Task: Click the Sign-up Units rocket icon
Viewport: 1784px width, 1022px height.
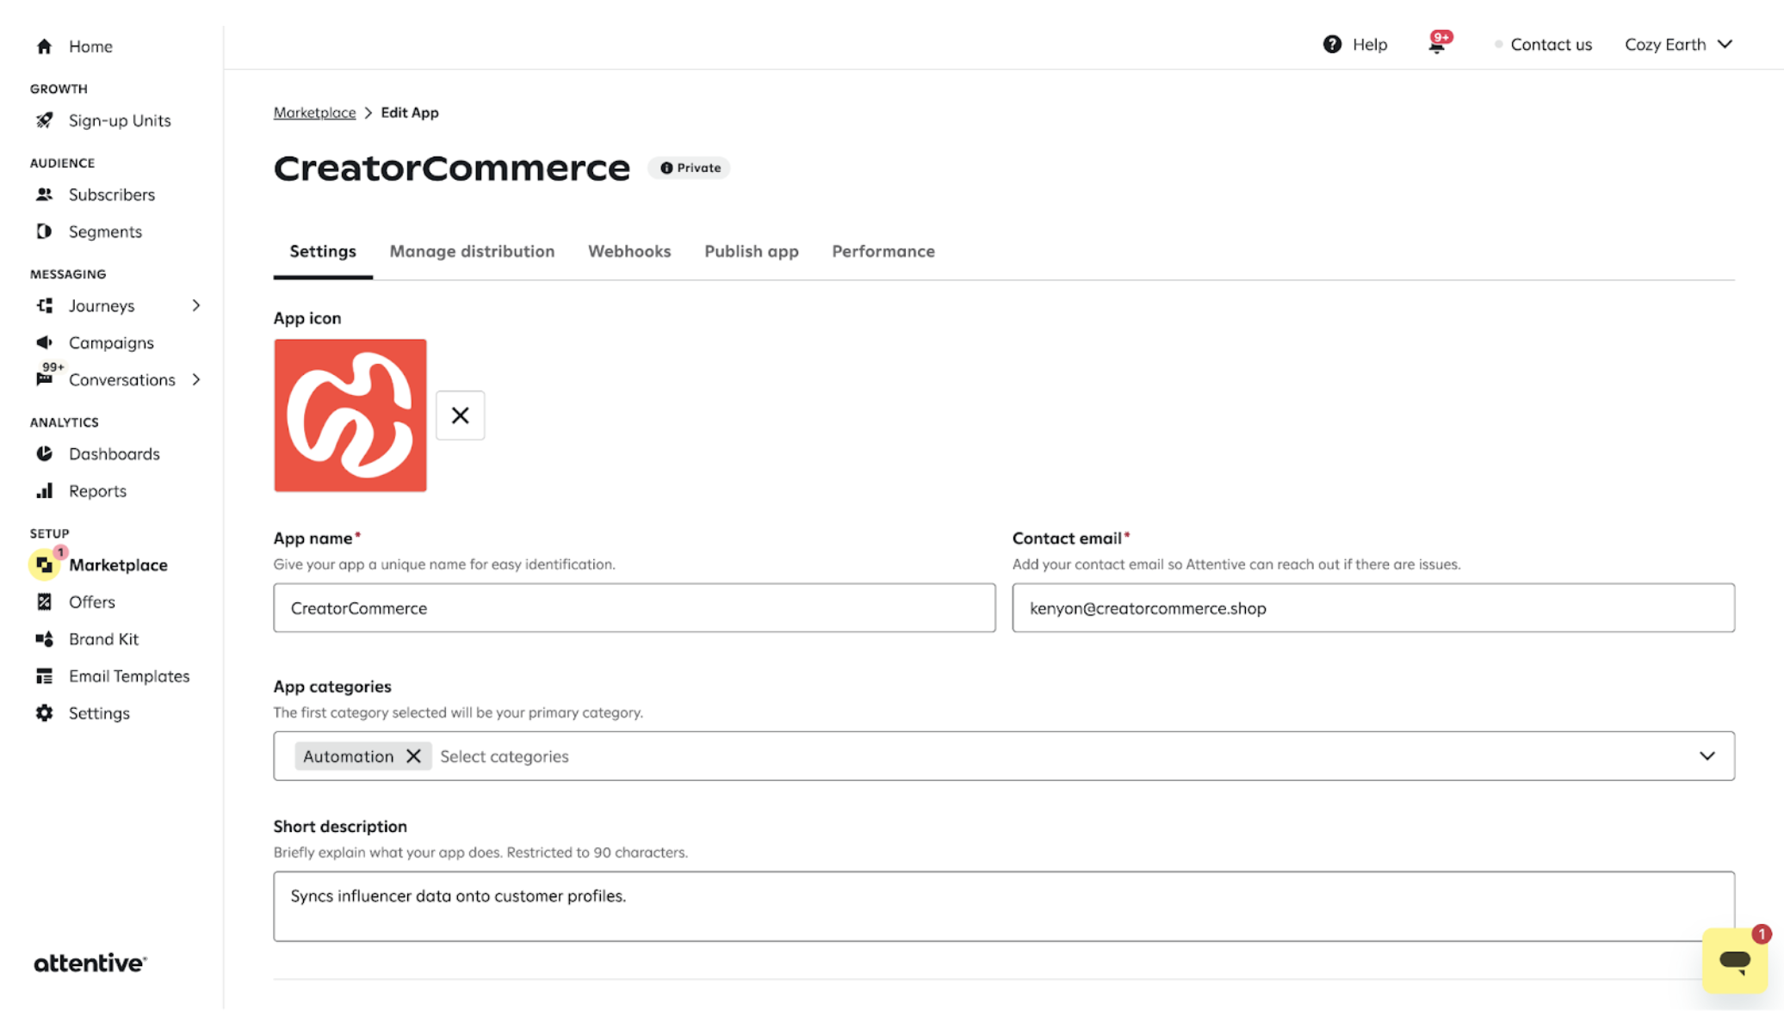Action: (x=45, y=120)
